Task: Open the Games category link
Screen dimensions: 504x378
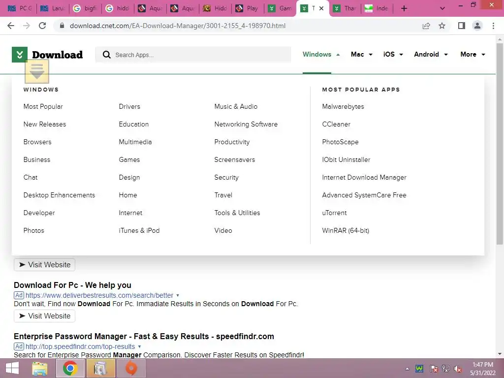Action: 129,159
